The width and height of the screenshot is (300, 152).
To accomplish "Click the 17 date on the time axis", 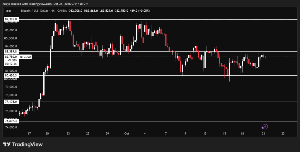I will coord(29,134).
